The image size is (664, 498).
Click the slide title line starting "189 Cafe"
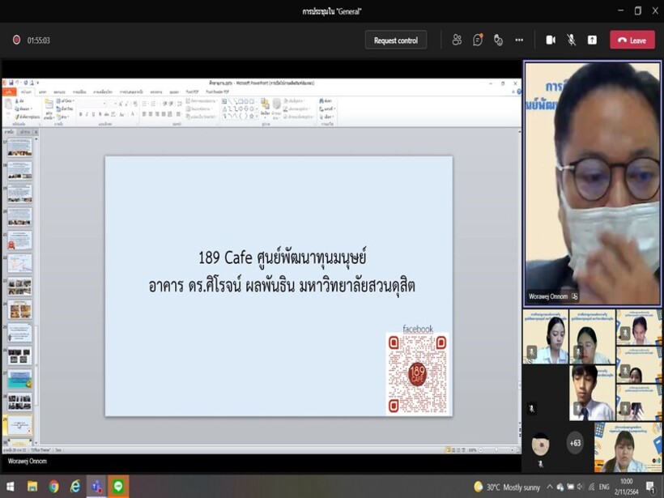pos(283,258)
